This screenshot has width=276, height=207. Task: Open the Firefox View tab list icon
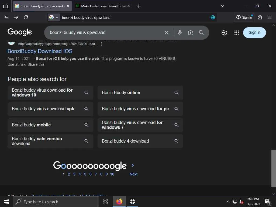coord(5,6)
